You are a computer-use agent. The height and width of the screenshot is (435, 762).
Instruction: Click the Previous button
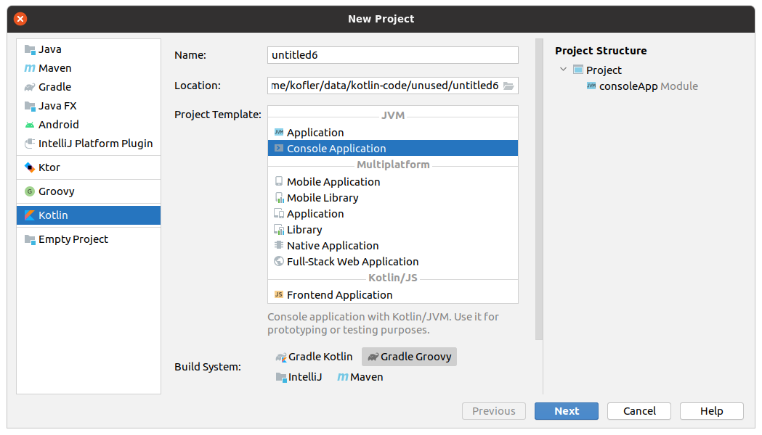point(494,411)
